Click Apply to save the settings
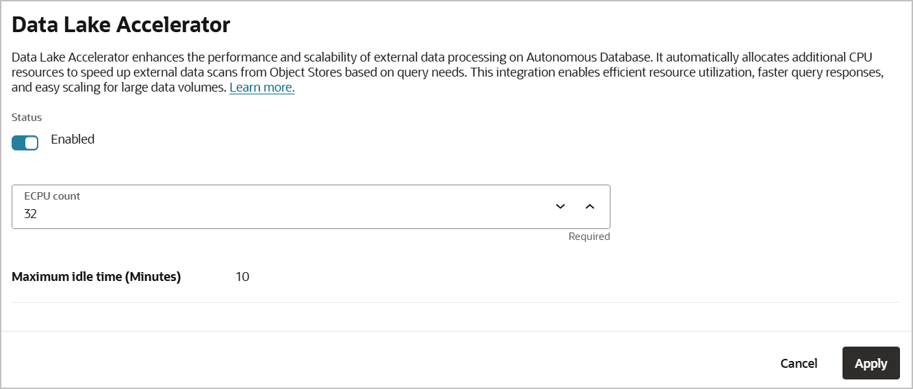The height and width of the screenshot is (389, 913). [871, 363]
